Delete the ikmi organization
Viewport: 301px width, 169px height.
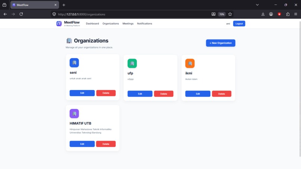click(x=221, y=94)
